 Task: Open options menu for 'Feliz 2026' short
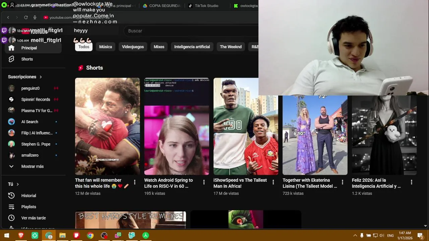click(x=412, y=182)
